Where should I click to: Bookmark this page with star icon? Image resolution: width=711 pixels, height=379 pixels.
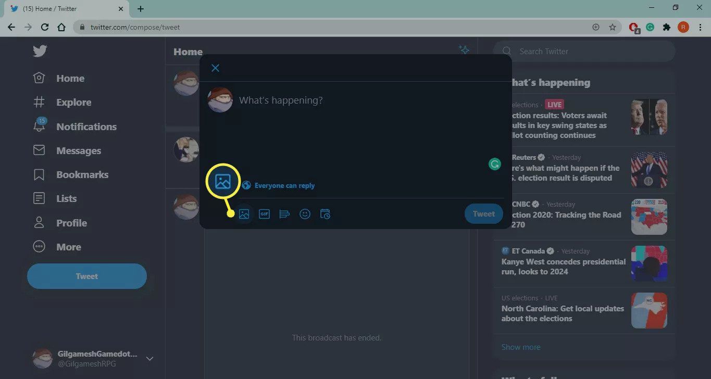coord(613,27)
